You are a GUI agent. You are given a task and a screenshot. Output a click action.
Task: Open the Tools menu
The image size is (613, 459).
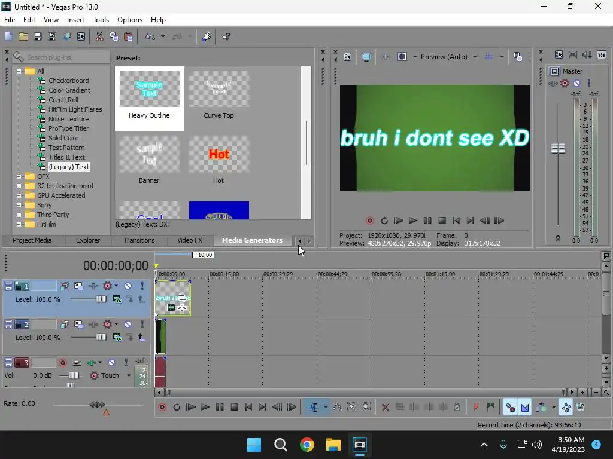point(101,20)
